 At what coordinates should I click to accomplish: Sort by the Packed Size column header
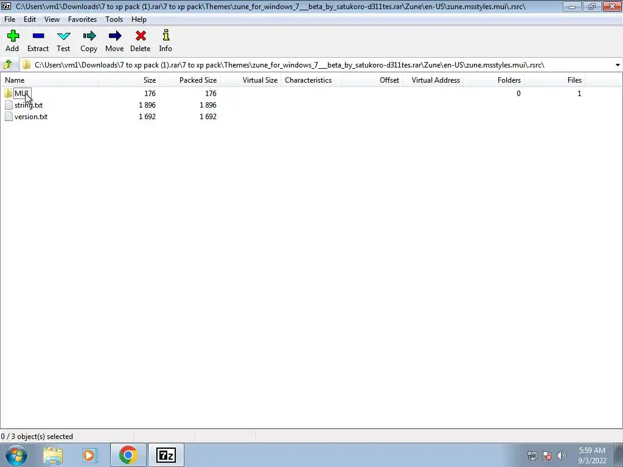190,80
